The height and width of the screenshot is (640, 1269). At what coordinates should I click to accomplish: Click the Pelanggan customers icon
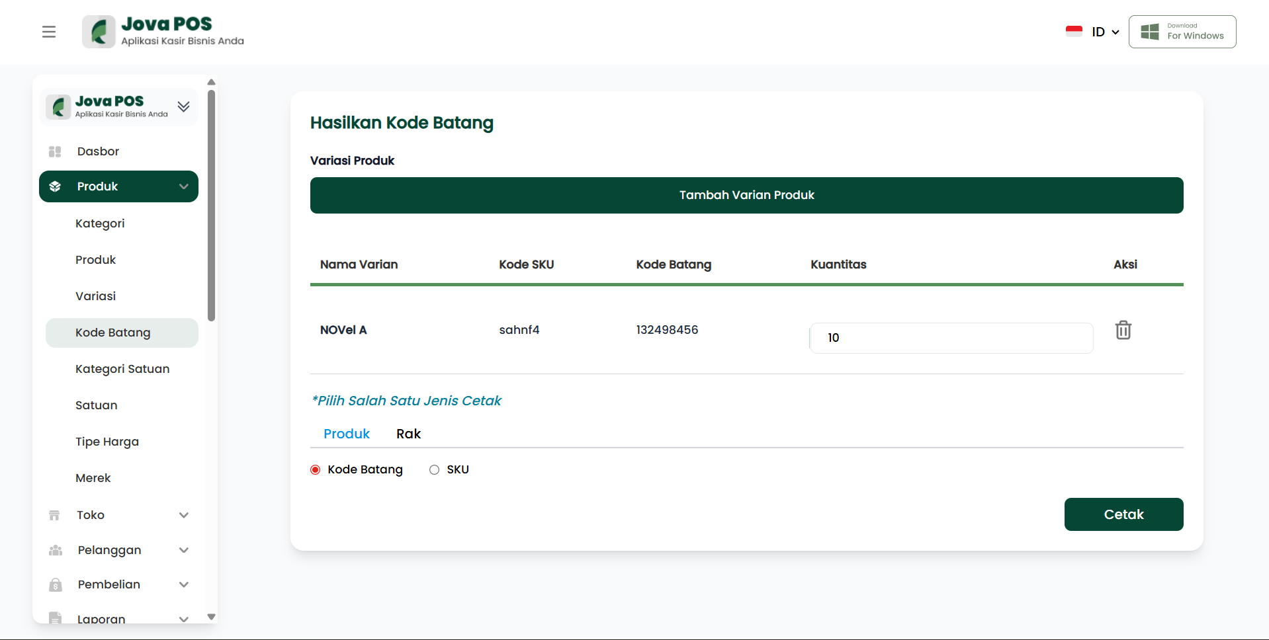(x=56, y=550)
